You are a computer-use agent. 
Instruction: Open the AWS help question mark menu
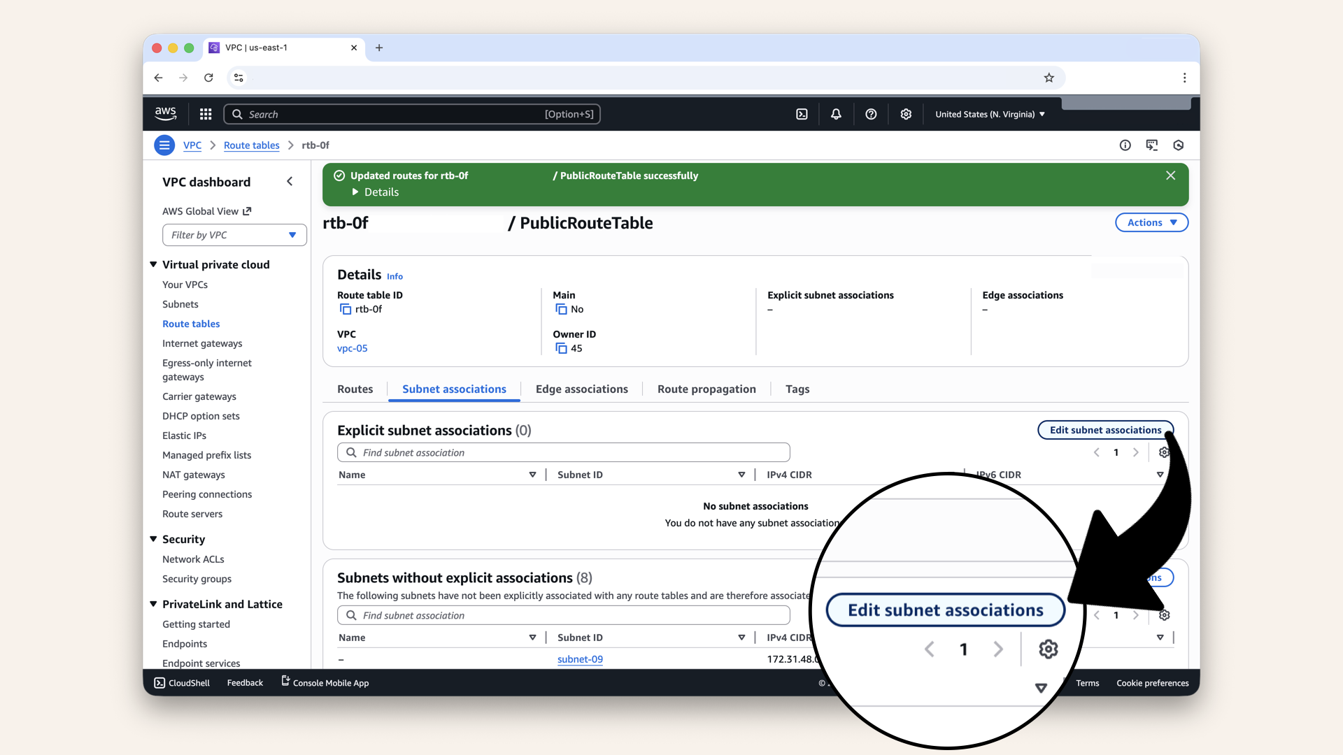point(871,114)
